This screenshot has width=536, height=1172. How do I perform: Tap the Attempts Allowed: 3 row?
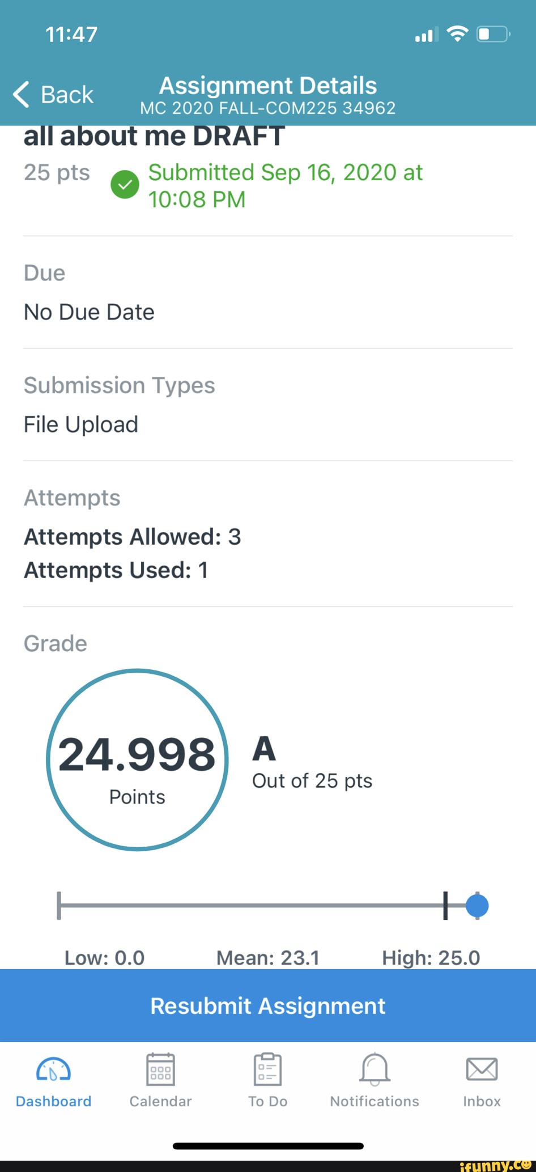click(133, 537)
